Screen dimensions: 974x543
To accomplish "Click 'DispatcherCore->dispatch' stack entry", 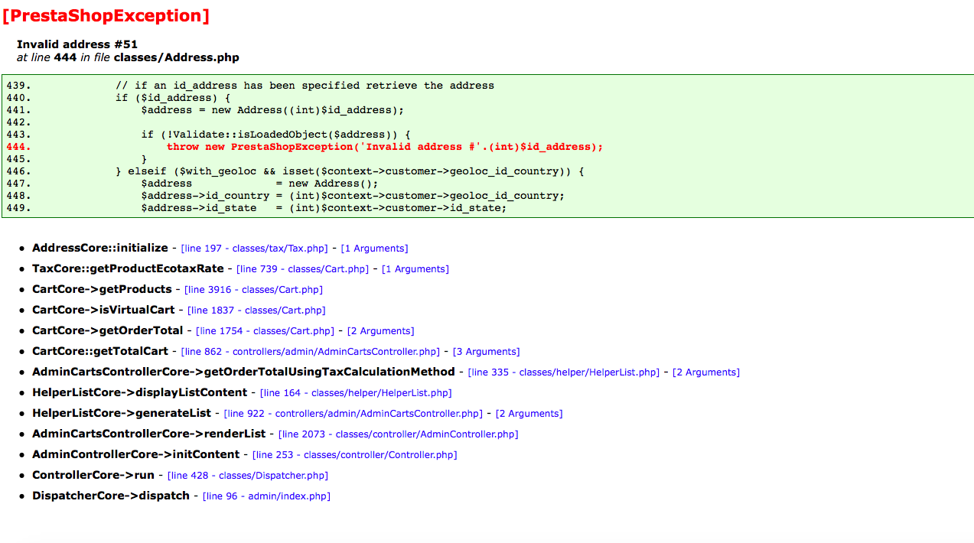I will click(111, 496).
